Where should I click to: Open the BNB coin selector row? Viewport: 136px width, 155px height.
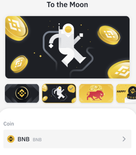coord(68,139)
